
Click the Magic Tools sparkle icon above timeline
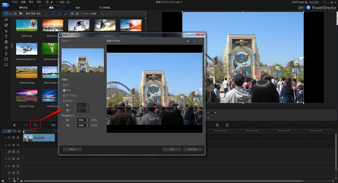[x=15, y=125]
